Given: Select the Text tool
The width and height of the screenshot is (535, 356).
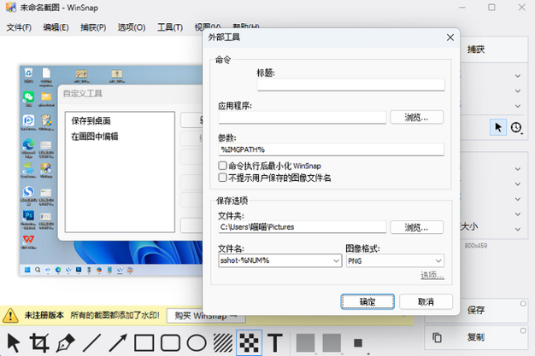Looking at the screenshot, I should (x=275, y=343).
